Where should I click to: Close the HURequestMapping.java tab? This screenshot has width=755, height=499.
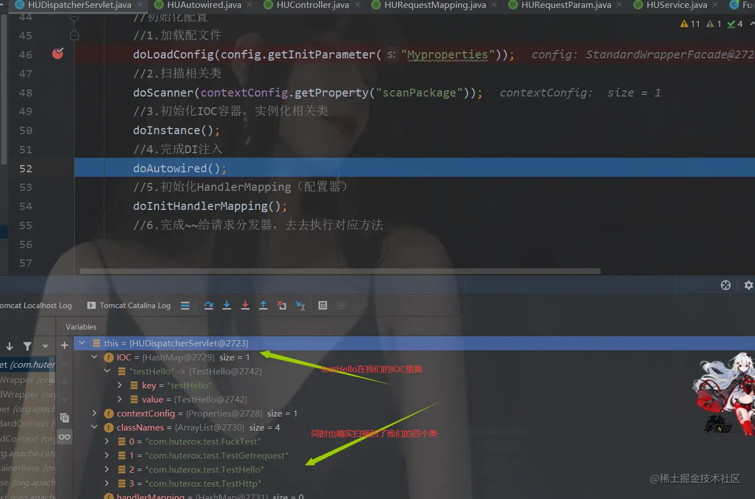(494, 5)
